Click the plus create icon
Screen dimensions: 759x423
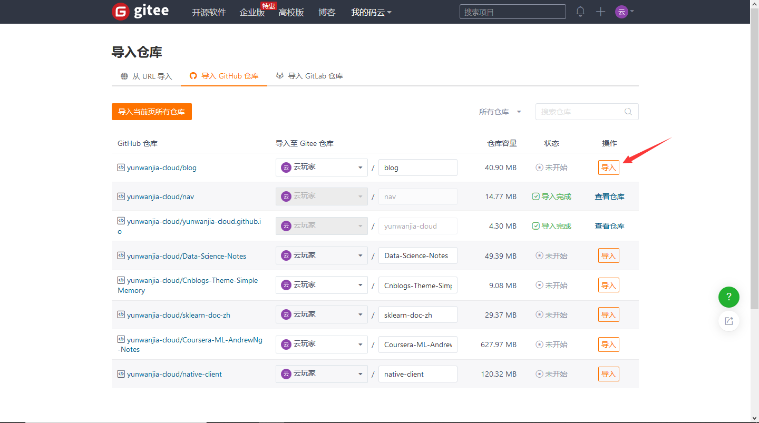[601, 12]
